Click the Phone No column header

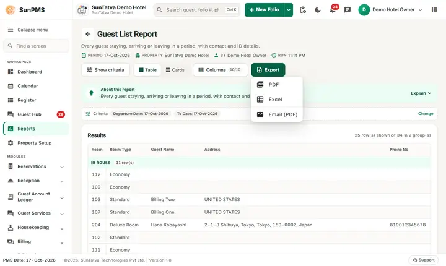tap(399, 150)
